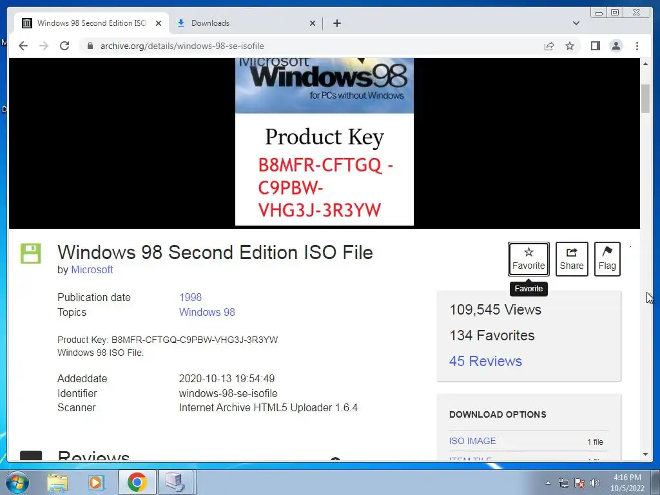660x495 pixels.
Task: Open the share this page icon
Action: (x=549, y=46)
